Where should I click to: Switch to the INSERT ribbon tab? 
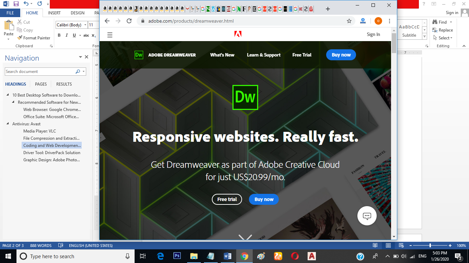[x=54, y=13]
